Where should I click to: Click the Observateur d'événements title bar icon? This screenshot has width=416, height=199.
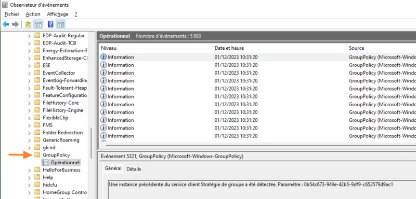[5, 5]
